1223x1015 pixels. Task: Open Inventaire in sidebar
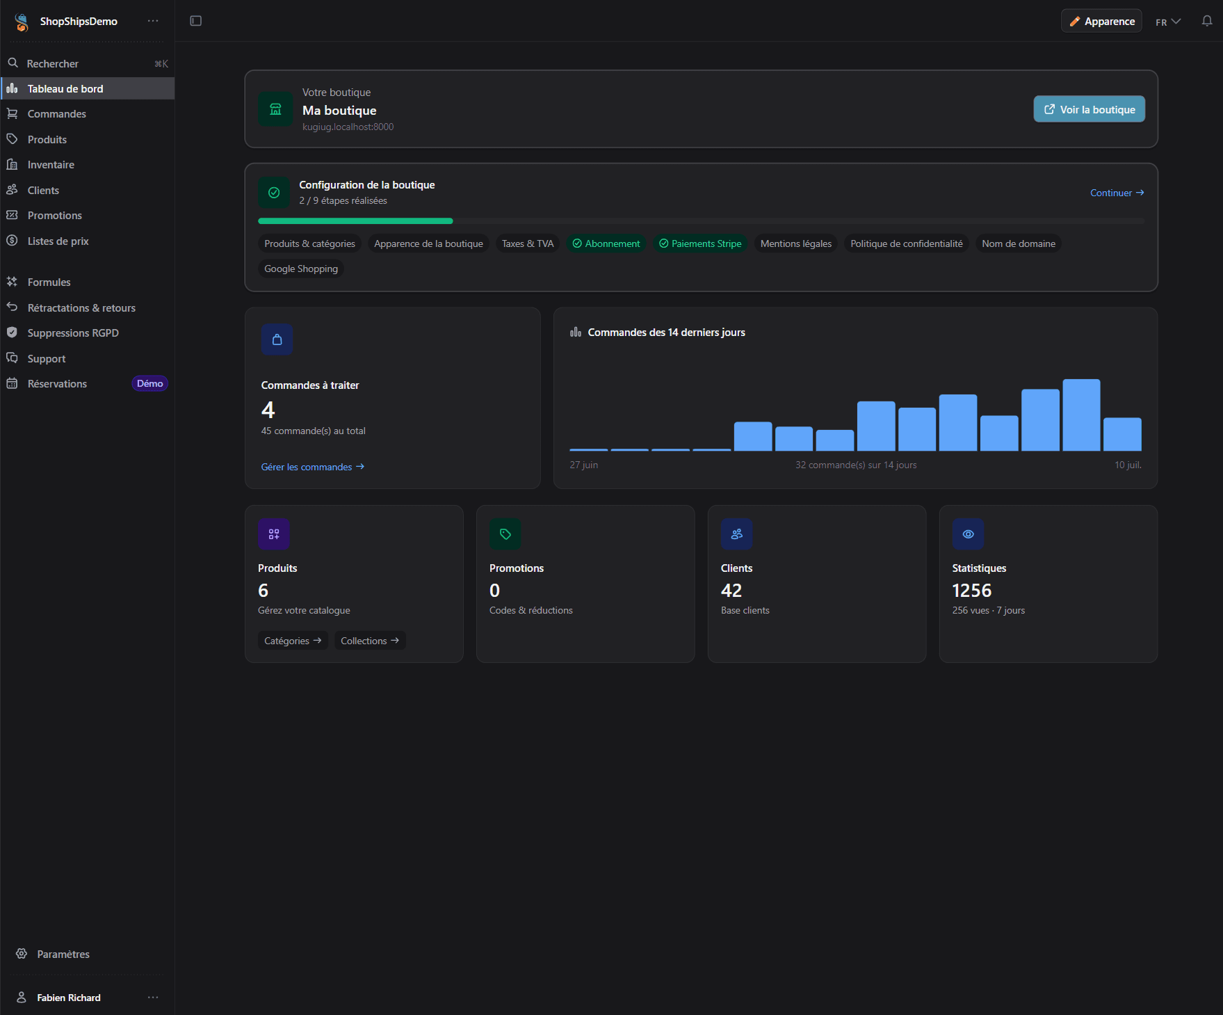click(x=88, y=164)
